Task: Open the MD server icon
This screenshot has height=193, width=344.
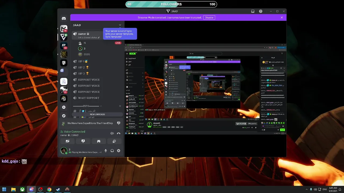Action: (x=64, y=99)
